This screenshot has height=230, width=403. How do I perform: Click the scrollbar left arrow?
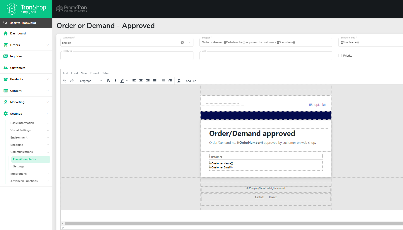63,223
